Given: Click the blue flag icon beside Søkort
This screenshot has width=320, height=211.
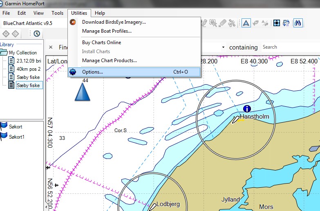Looking at the screenshot, I should tap(3, 126).
